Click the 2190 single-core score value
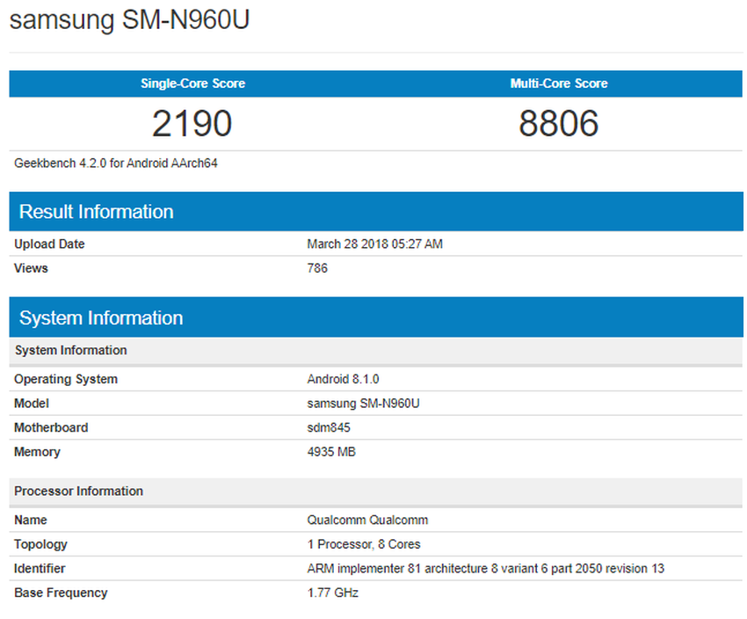This screenshot has height=619, width=747. [x=192, y=123]
